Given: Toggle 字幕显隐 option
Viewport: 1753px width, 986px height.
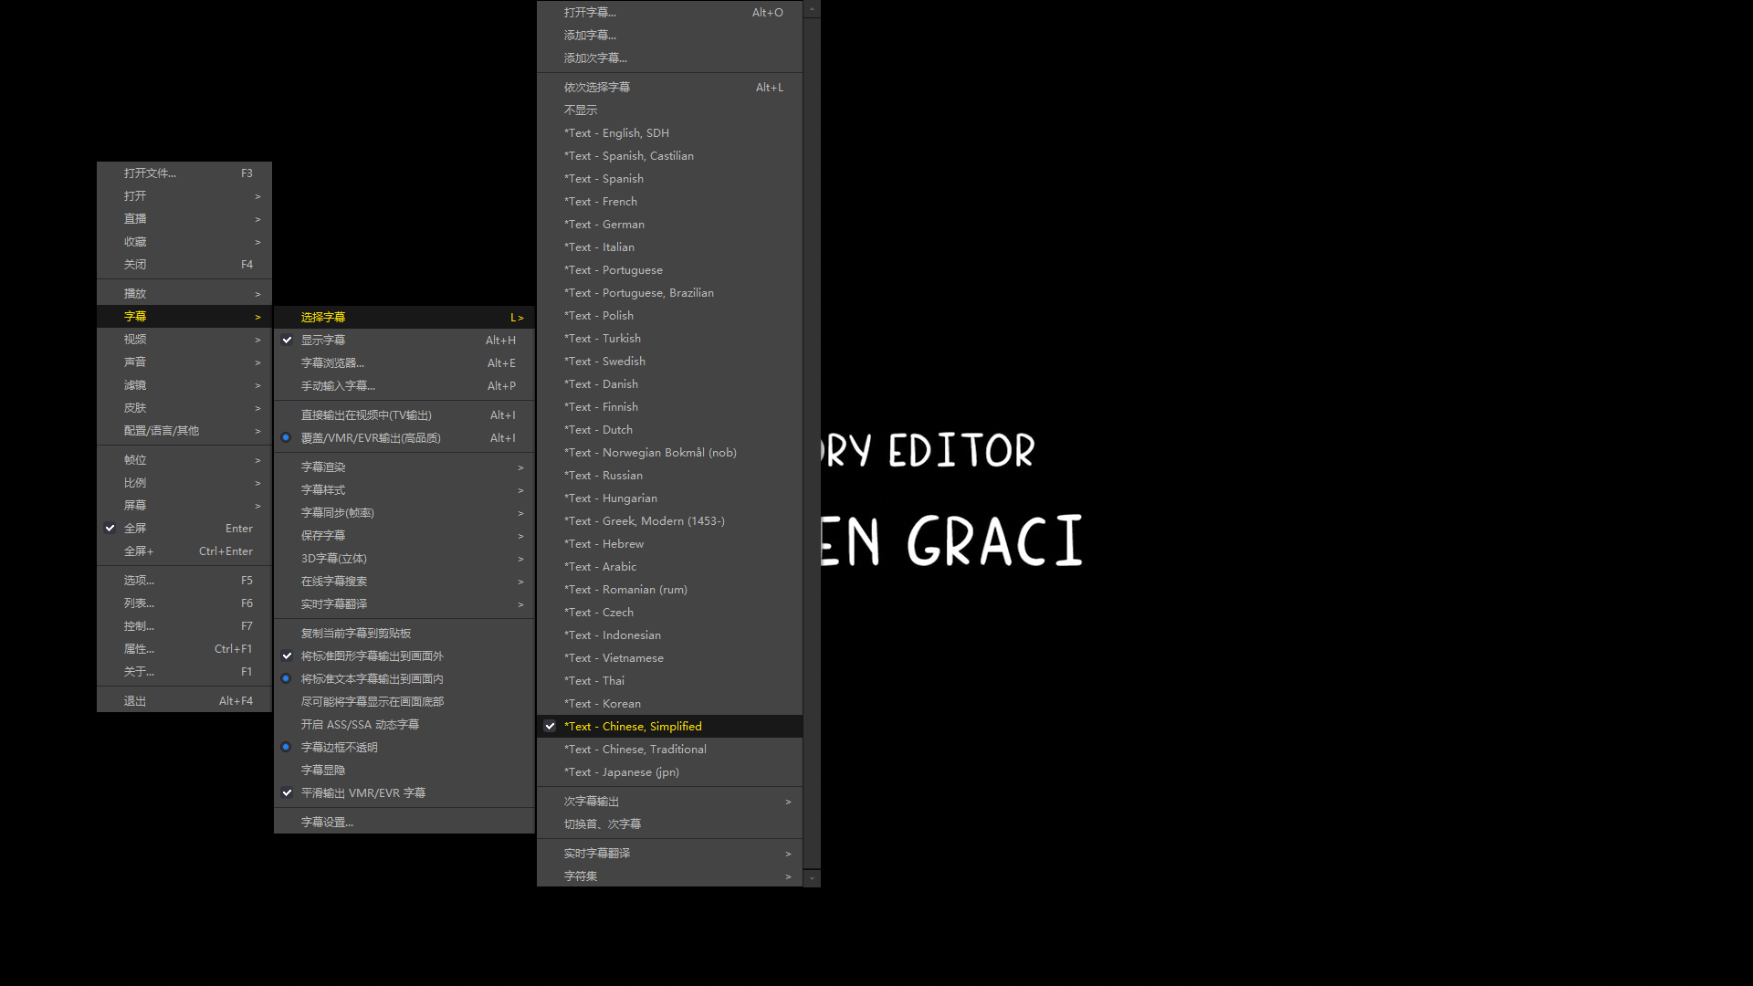Looking at the screenshot, I should (404, 771).
